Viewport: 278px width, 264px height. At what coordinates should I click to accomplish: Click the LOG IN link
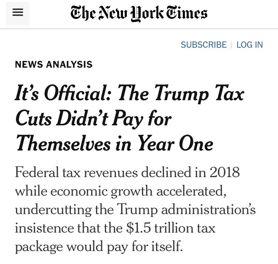(x=249, y=45)
